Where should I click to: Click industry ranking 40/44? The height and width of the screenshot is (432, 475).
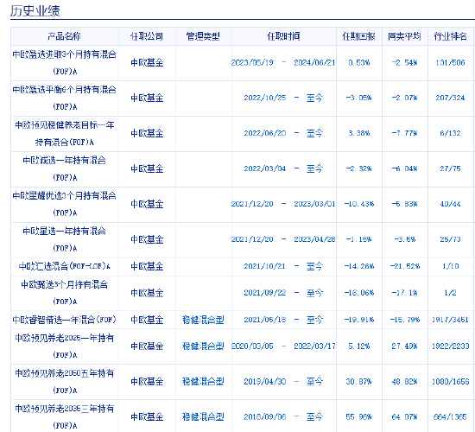[x=451, y=204]
